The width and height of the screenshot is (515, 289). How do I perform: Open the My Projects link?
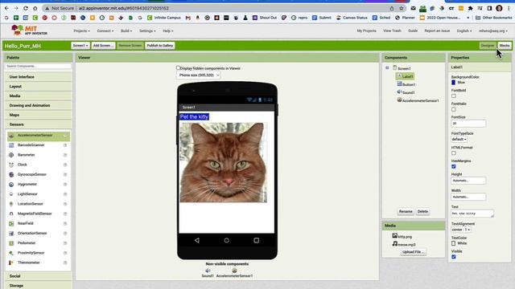coord(367,31)
